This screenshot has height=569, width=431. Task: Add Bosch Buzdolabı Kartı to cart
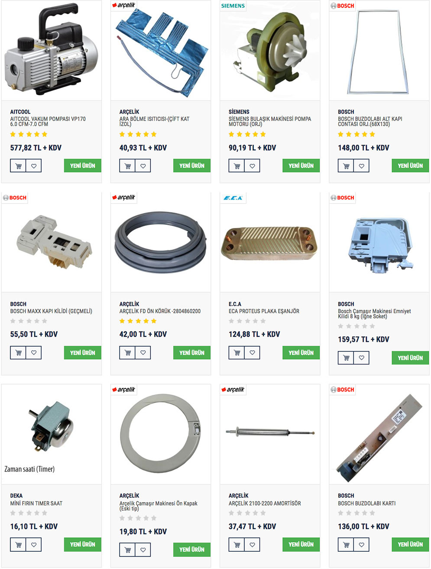(346, 545)
